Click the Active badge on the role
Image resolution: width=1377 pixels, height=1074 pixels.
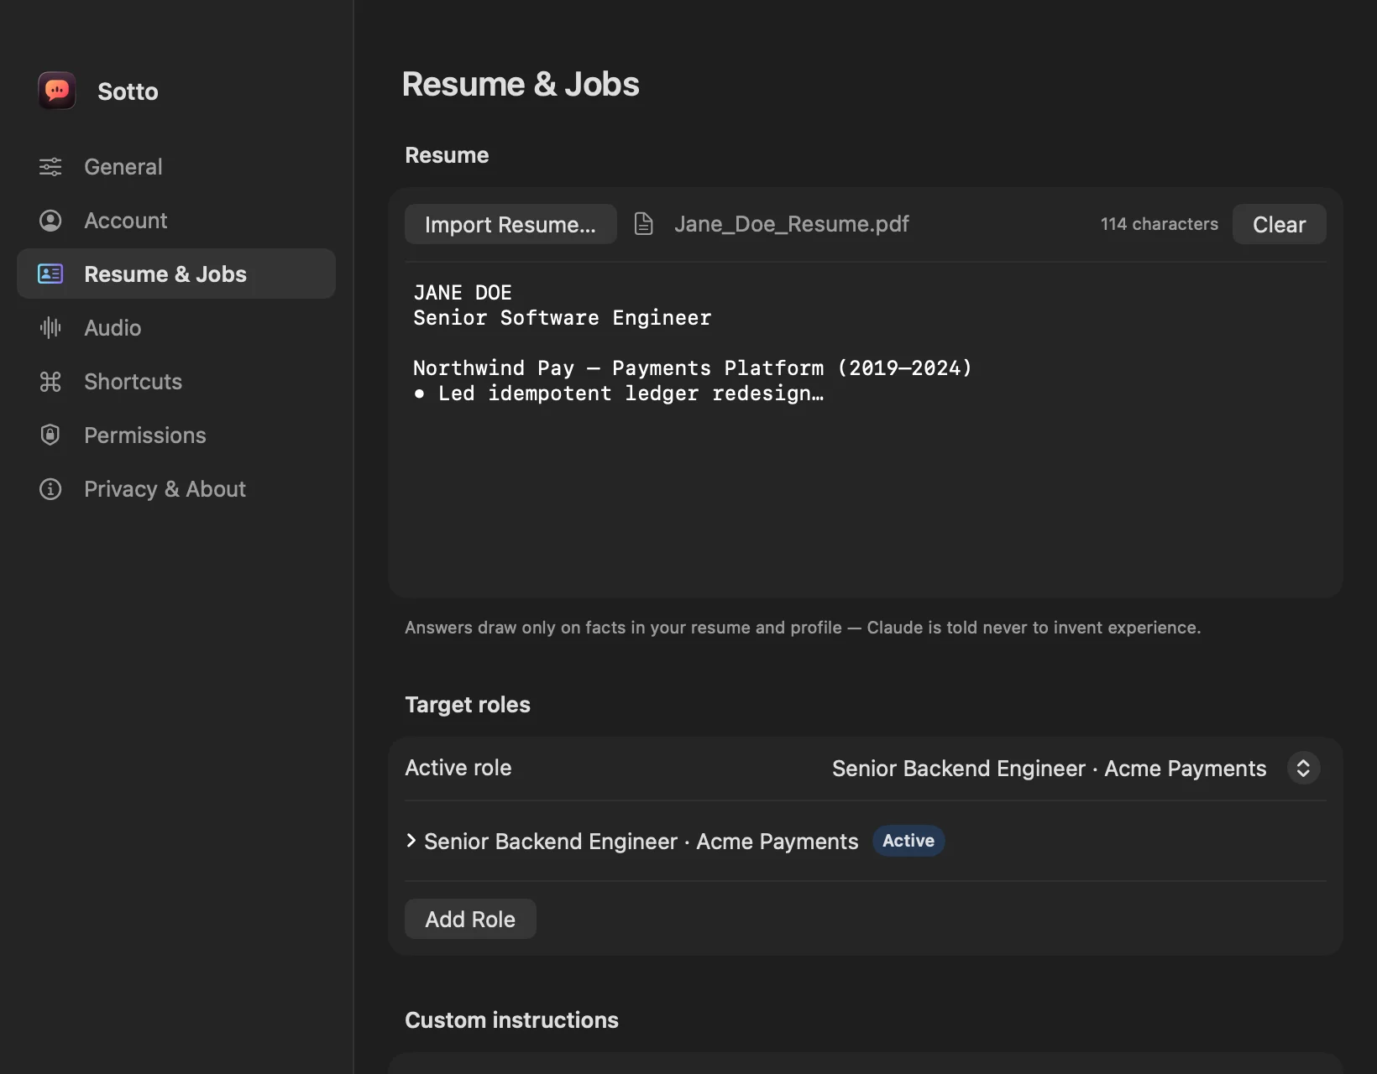(908, 841)
